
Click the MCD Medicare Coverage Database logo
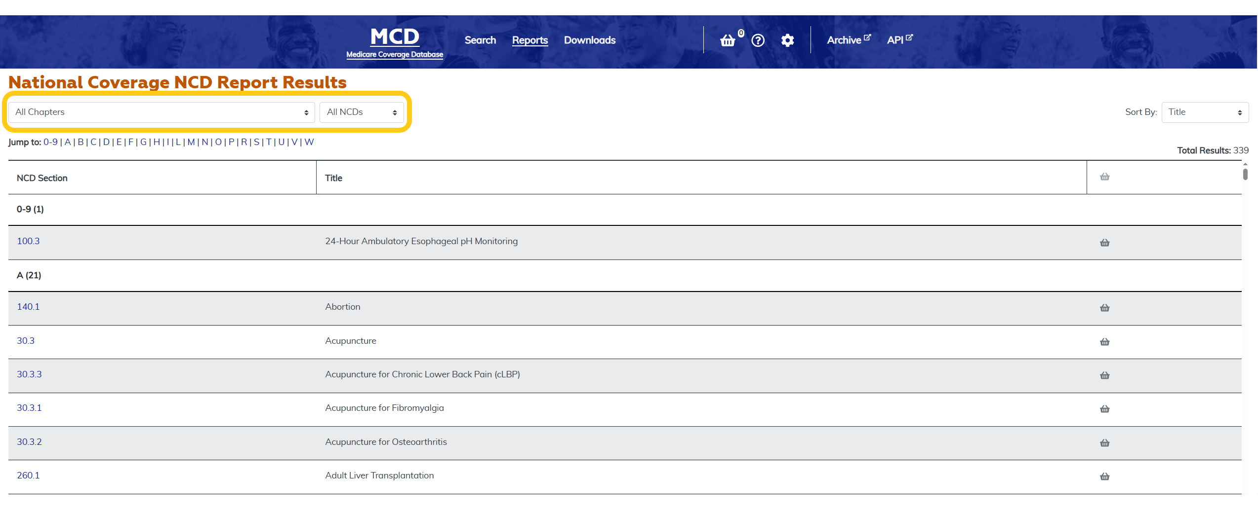[394, 42]
